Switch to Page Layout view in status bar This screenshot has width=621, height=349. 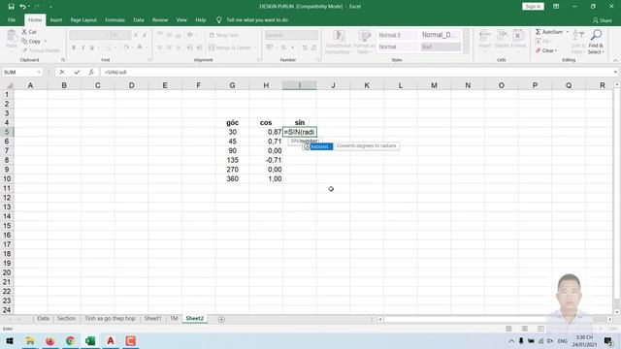pyautogui.click(x=525, y=329)
